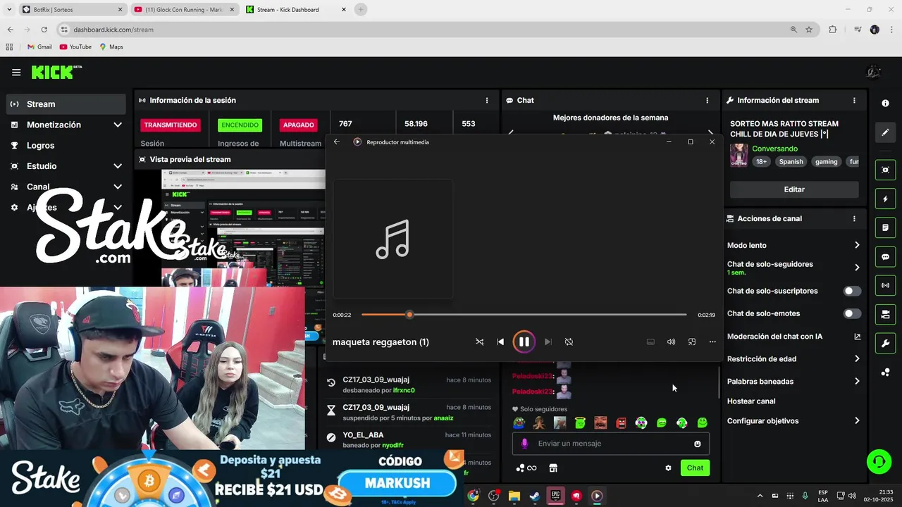Screen dimensions: 902x507
Task: Click the back arrow in media player
Action: coord(337,142)
